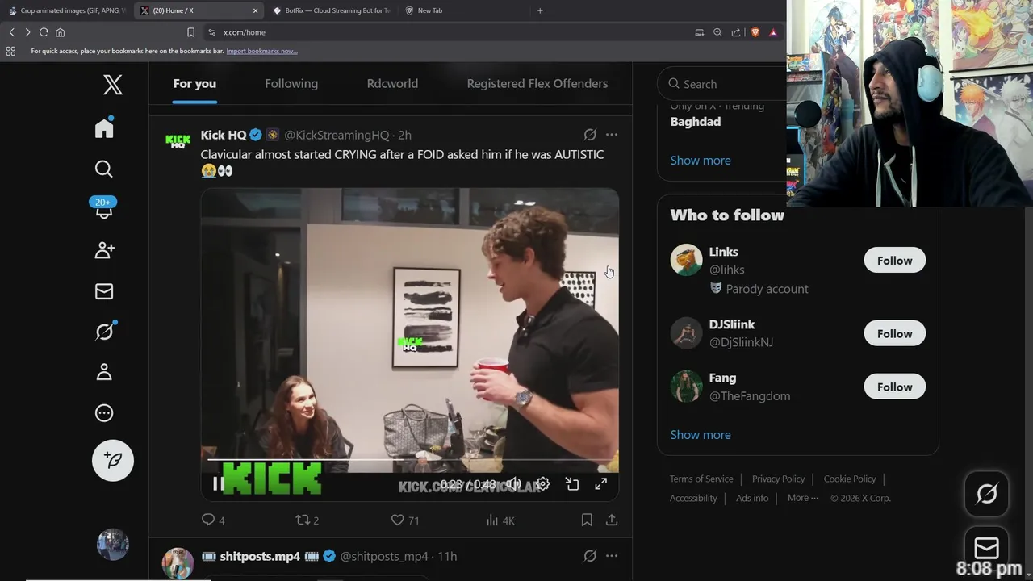
Task: Seek on the video progress bar
Action: tap(410, 460)
